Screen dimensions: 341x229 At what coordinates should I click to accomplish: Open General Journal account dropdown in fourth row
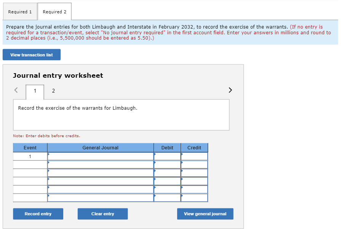click(101, 181)
